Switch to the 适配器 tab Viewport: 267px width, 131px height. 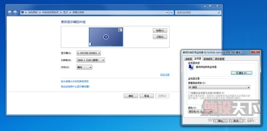click(x=189, y=59)
